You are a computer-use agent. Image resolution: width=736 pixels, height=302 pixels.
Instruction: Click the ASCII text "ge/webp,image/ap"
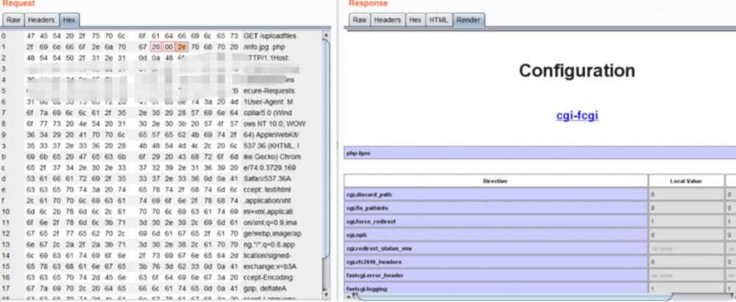(x=272, y=234)
